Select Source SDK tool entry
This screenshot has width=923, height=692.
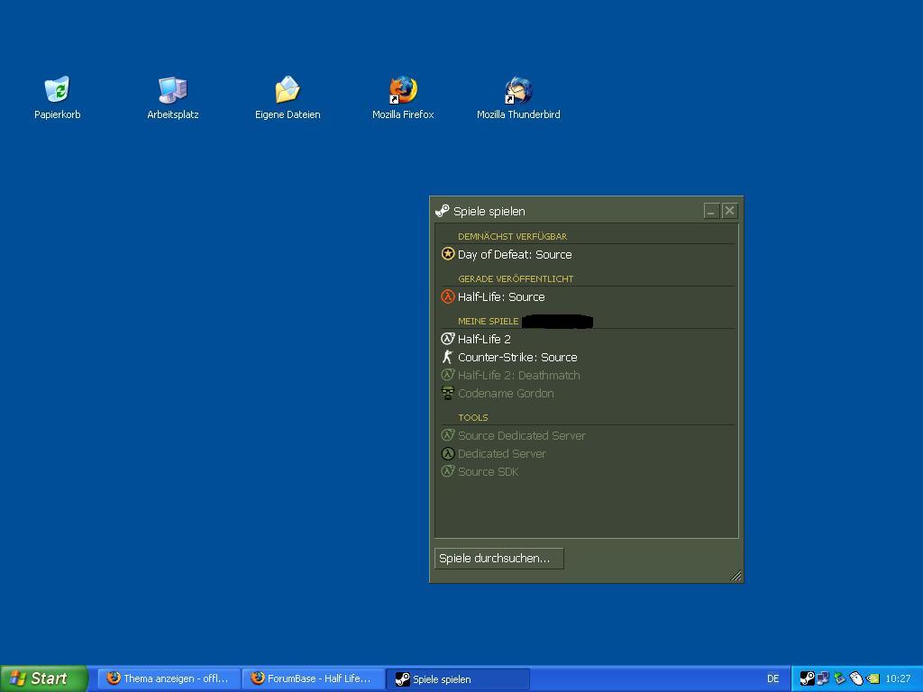coord(488,472)
